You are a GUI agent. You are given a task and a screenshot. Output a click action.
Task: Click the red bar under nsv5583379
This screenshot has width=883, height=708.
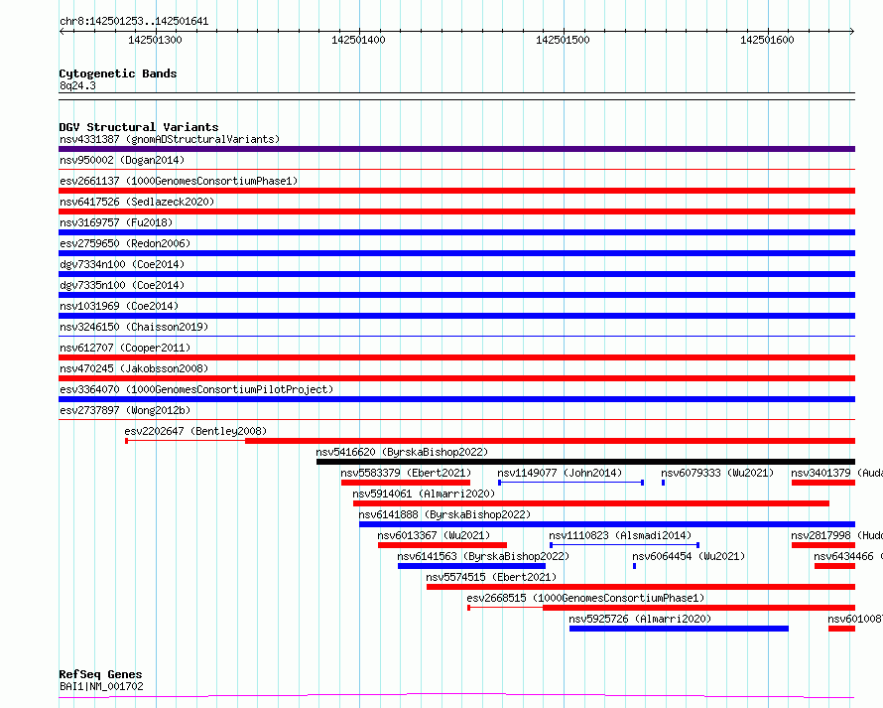(406, 483)
